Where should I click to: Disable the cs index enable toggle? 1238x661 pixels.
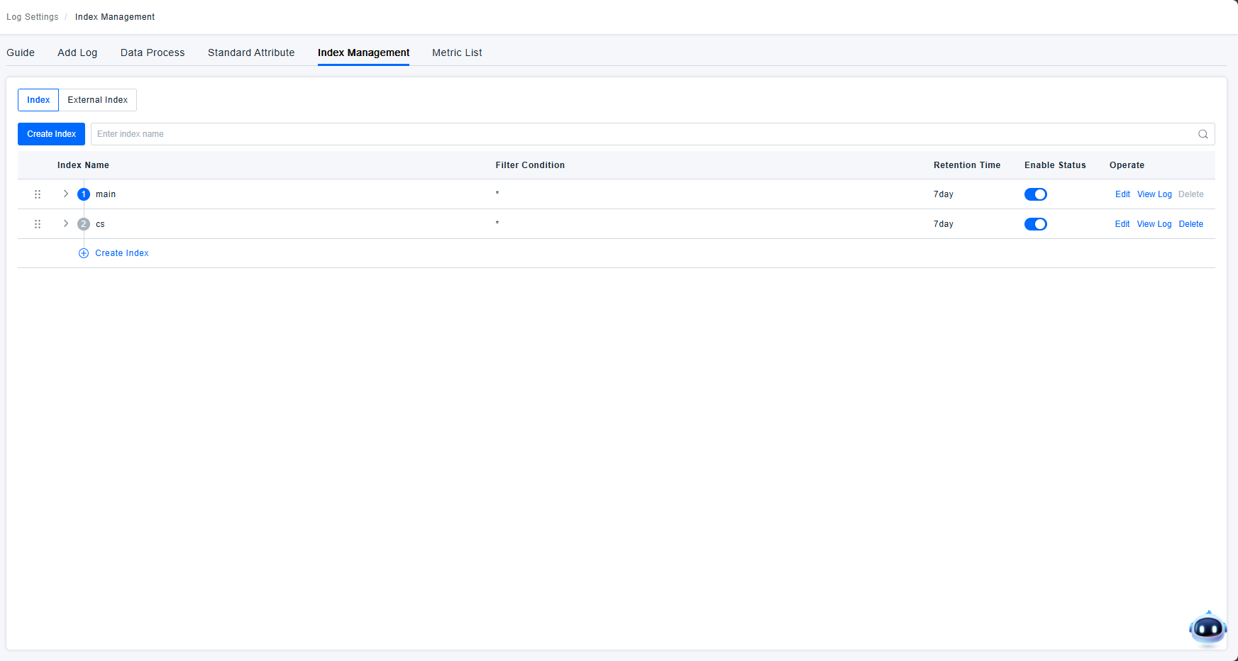pos(1035,224)
